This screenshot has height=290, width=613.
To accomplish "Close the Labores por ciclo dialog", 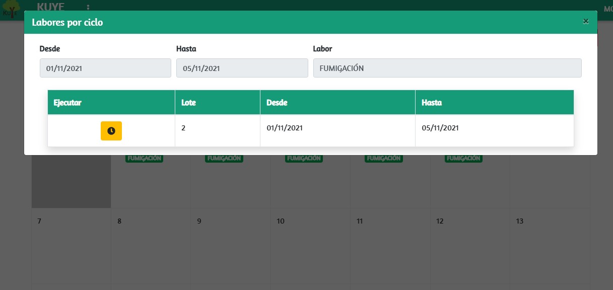I will [585, 21].
